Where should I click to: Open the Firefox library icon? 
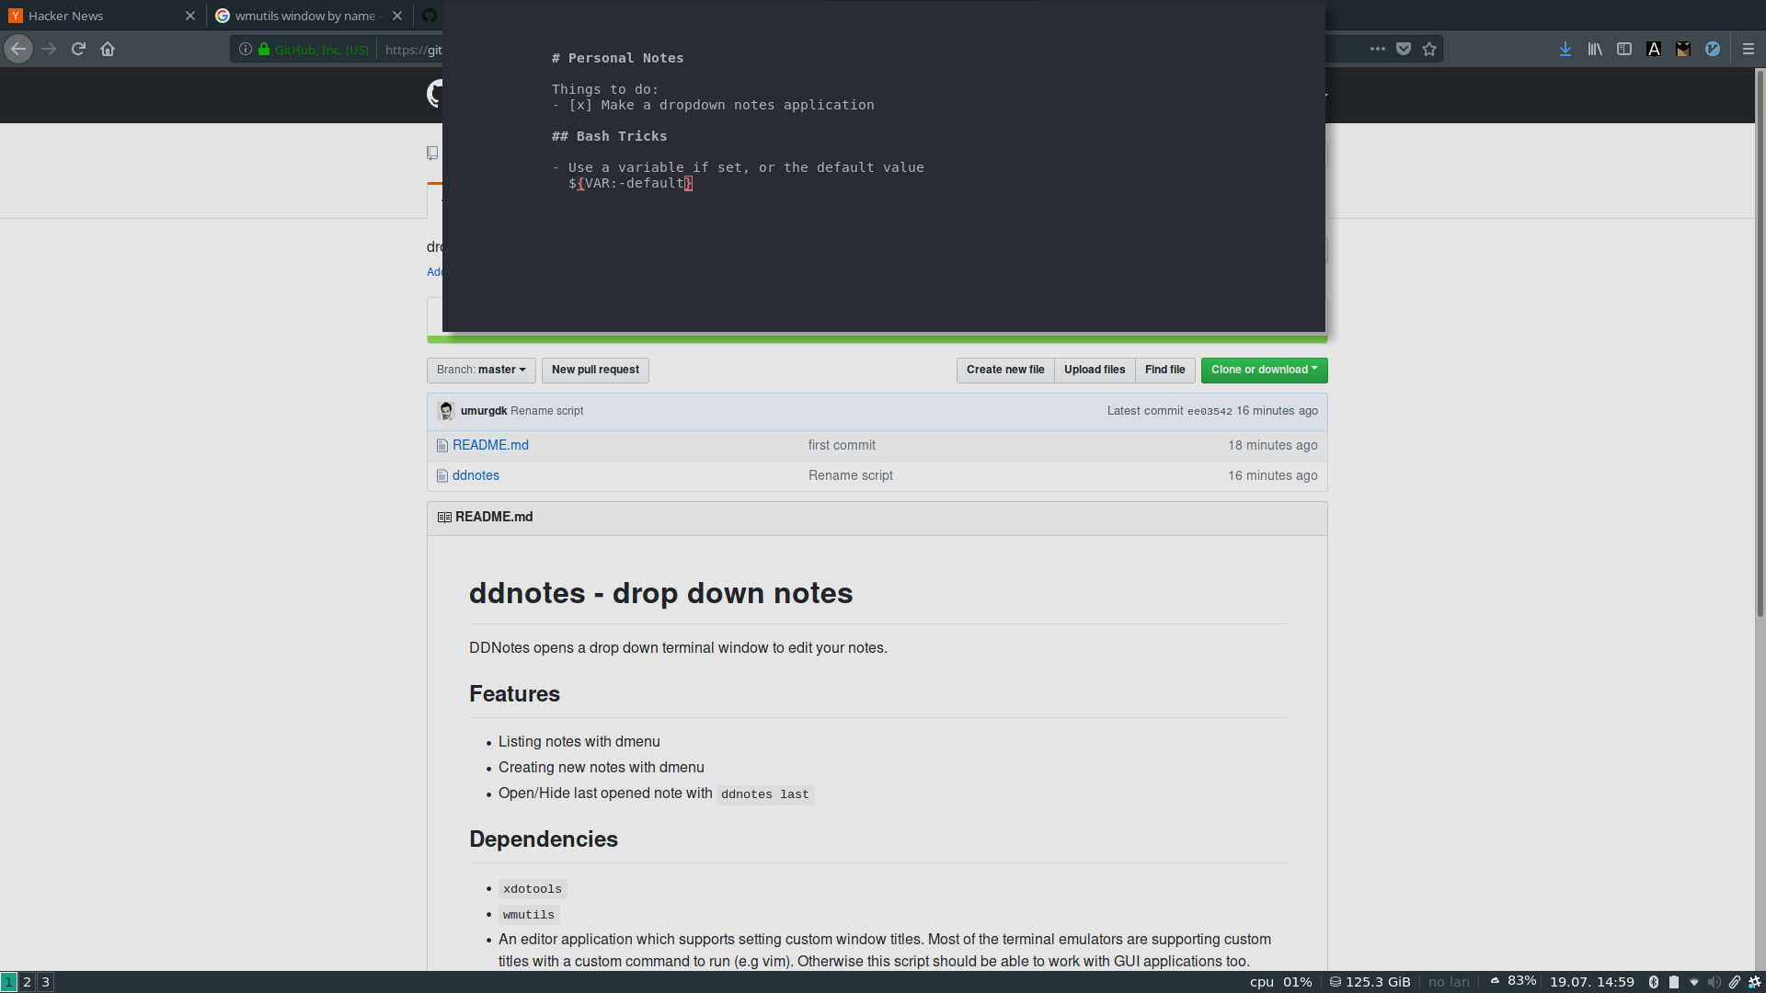[1594, 50]
